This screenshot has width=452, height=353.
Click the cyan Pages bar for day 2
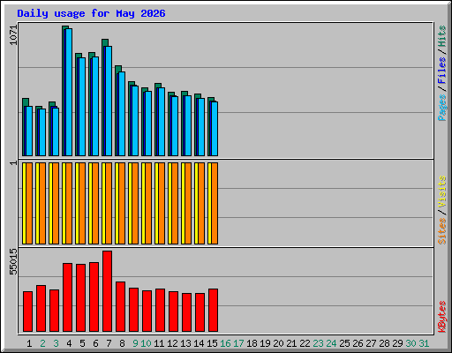tap(42, 132)
